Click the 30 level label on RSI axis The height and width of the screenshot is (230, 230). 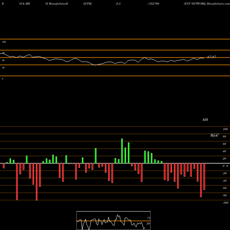(x=3, y=68)
